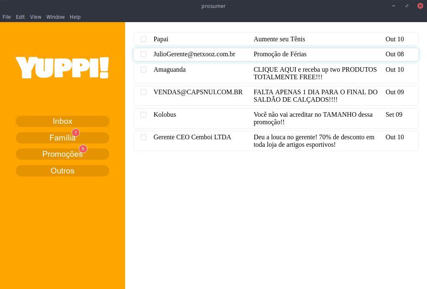The width and height of the screenshot is (427, 289).
Task: Check the box beside Amaguanda email
Action: (x=143, y=70)
